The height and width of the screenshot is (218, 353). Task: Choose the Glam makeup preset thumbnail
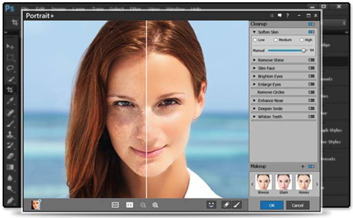tap(283, 182)
